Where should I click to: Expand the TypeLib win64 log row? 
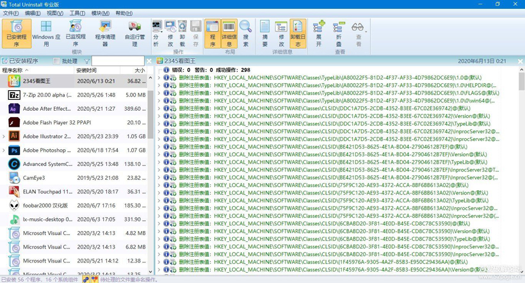pyautogui.click(x=159, y=101)
